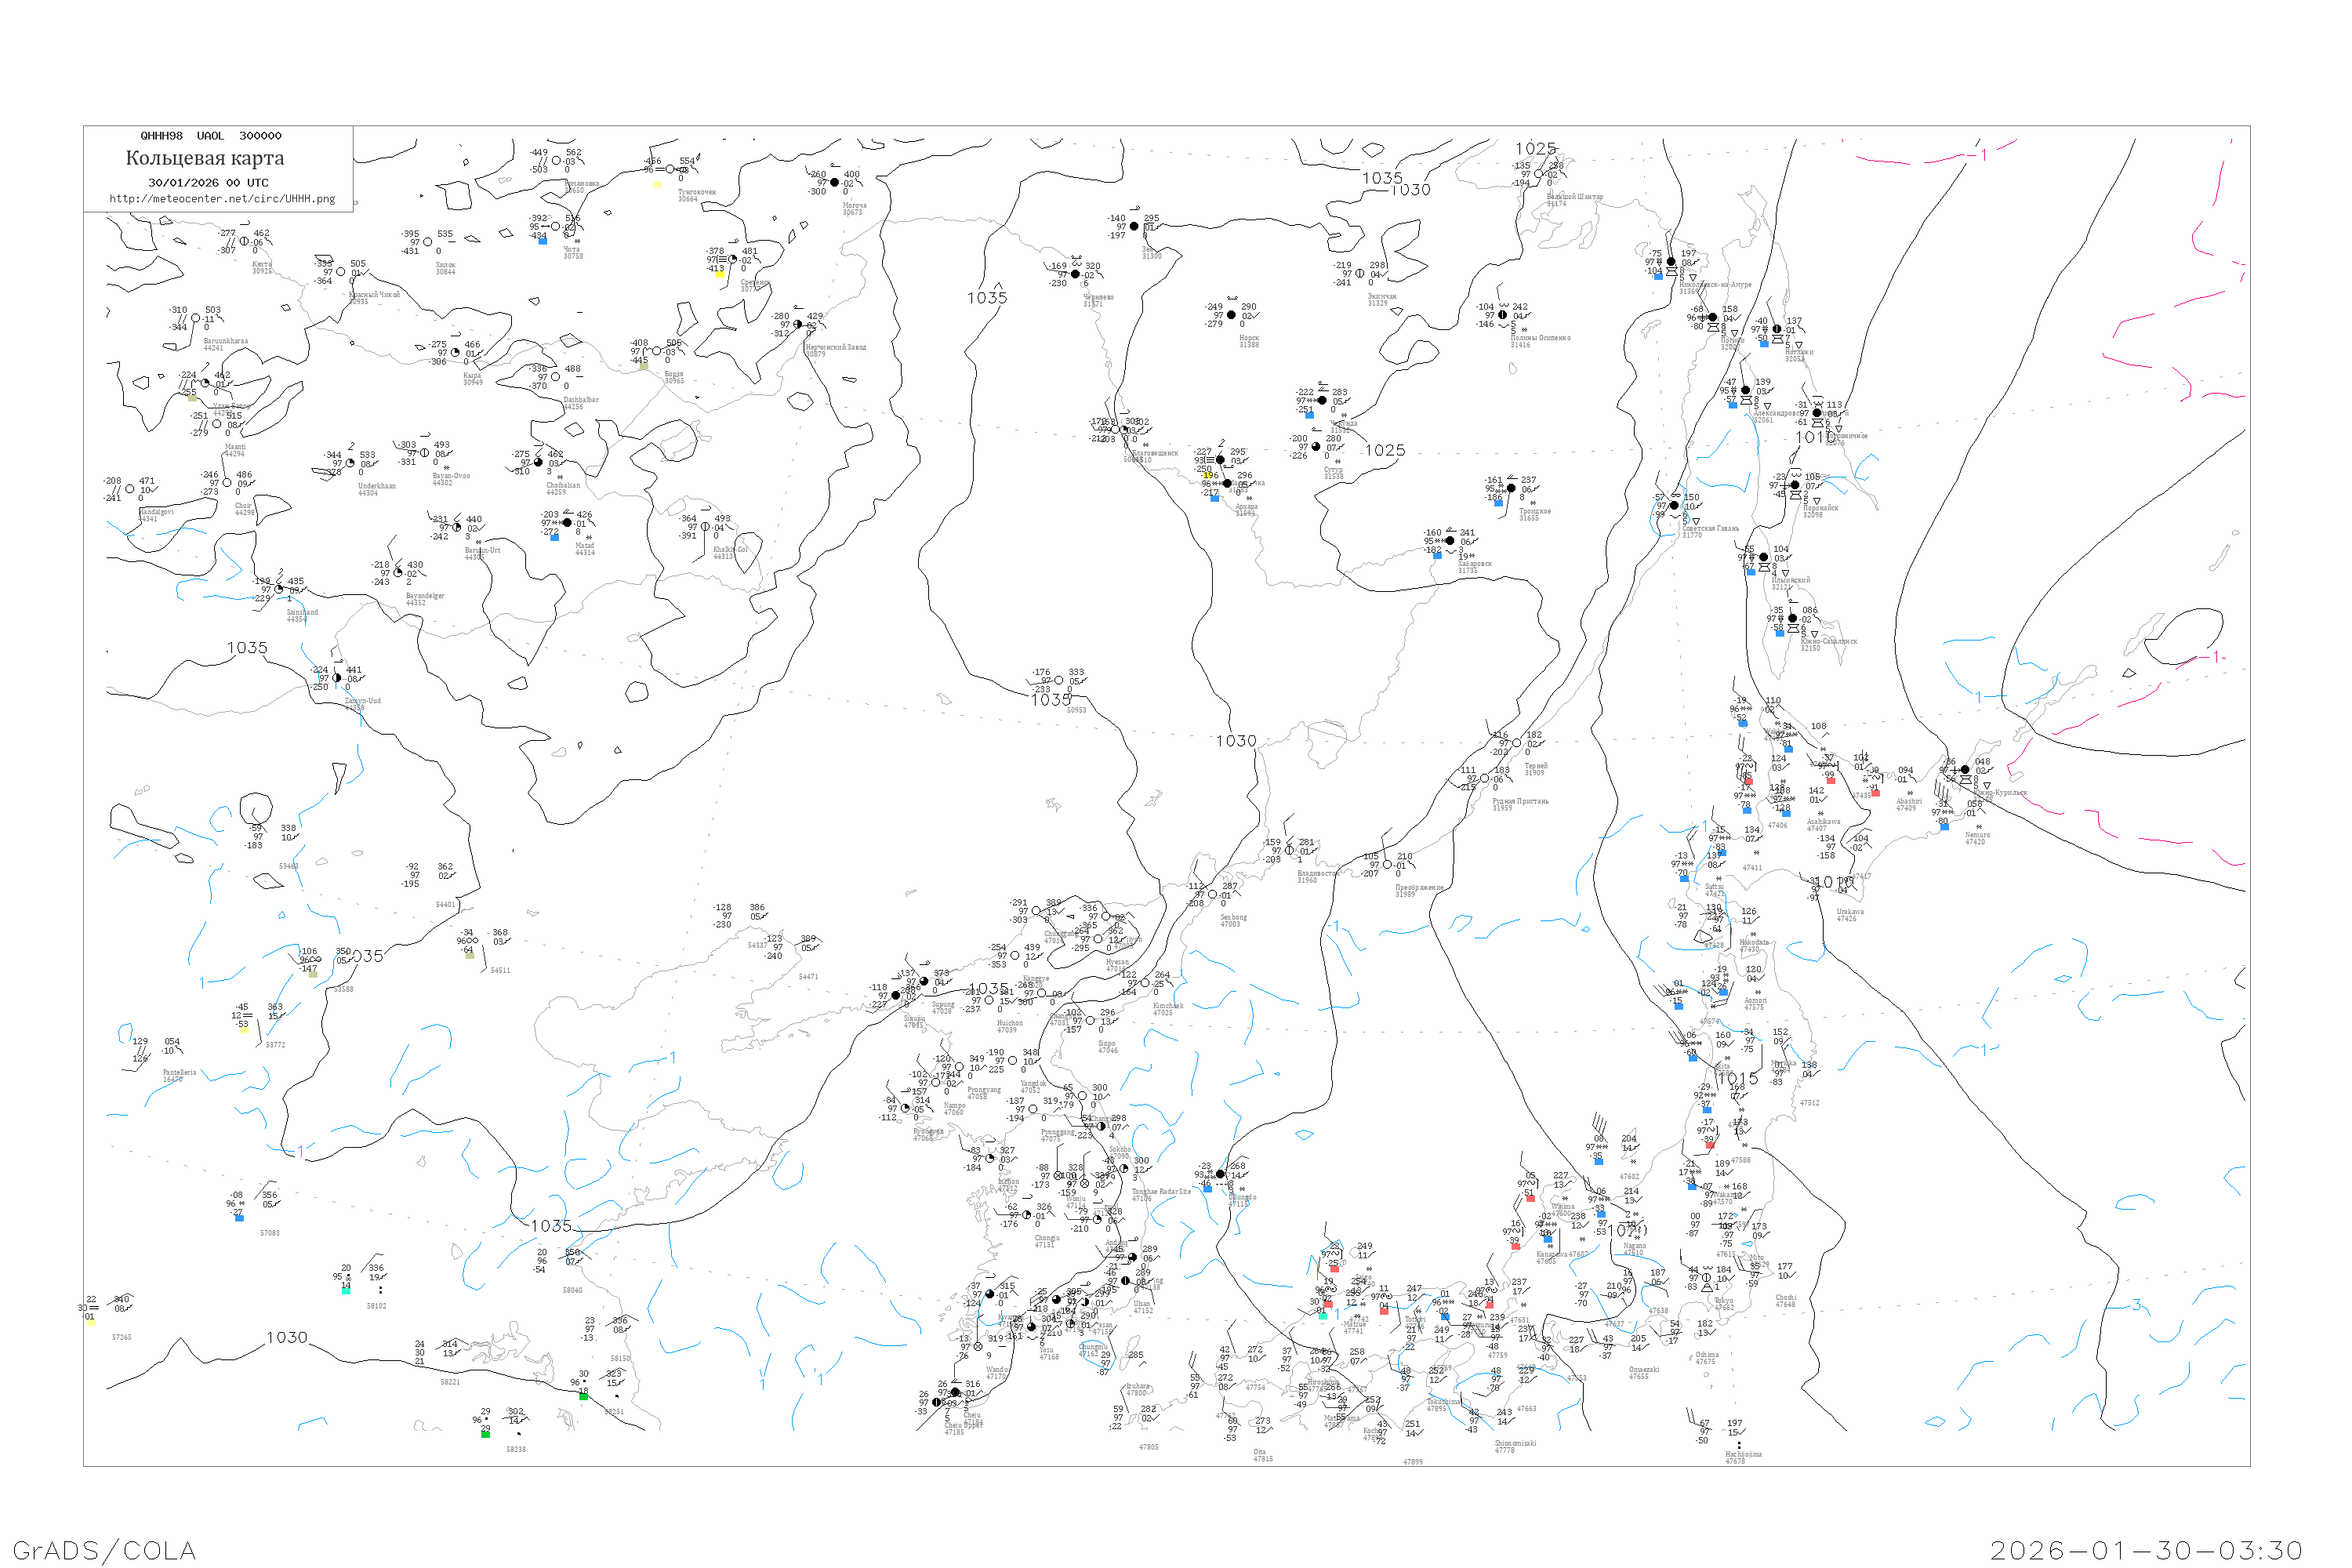Click the Хабаровск station circle marker
The height and width of the screenshot is (1568, 2352).
click(1450, 541)
